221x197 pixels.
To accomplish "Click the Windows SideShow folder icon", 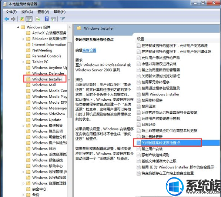I will (29, 114).
